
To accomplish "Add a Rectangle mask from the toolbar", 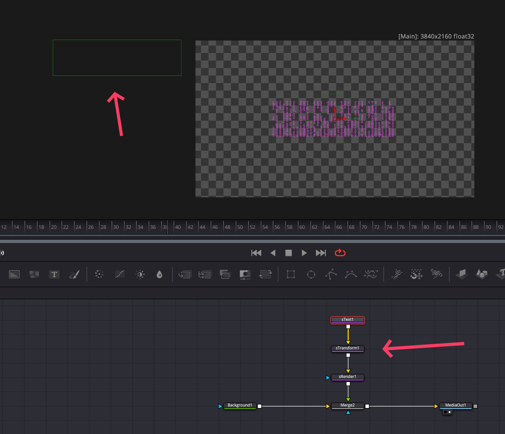I will pos(291,274).
